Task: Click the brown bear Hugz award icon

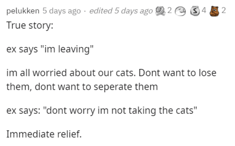Action: point(215,11)
